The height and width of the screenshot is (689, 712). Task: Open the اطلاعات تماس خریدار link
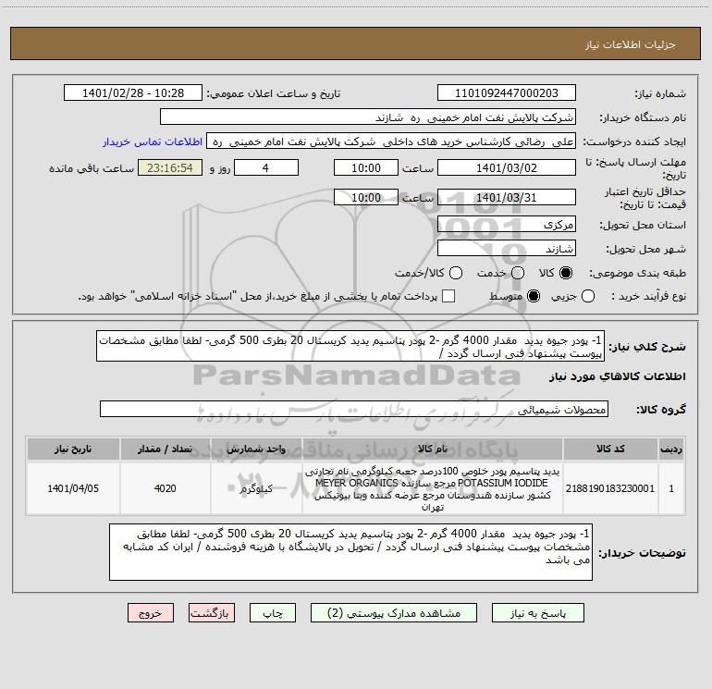click(153, 141)
